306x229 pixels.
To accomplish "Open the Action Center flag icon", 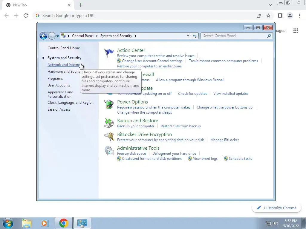I will (x=109, y=53).
